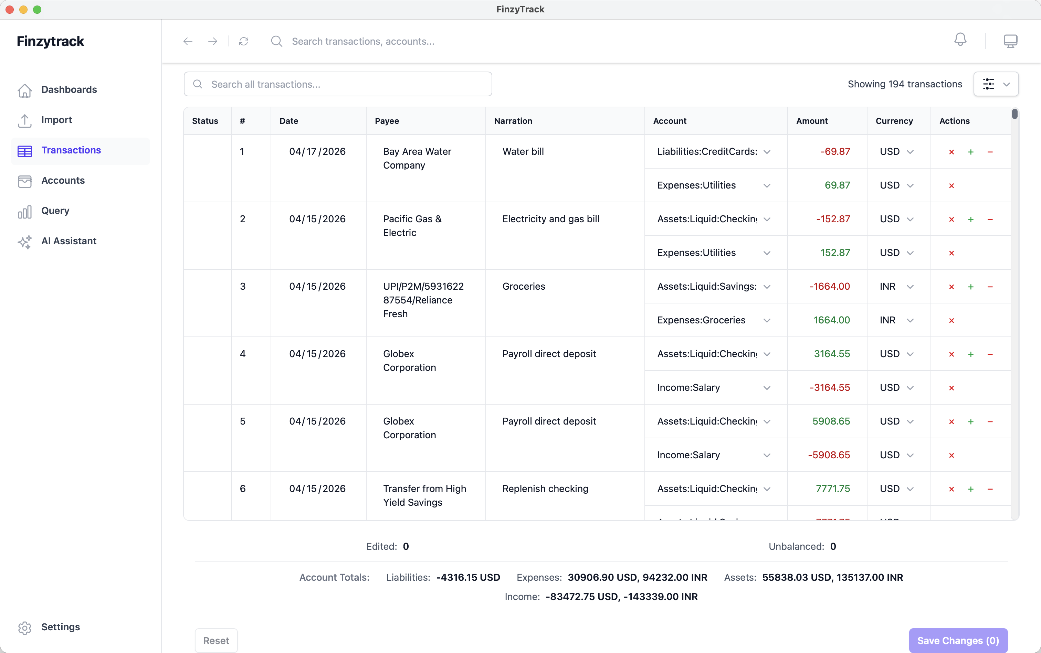Add a posting to transaction 1
Screen dimensions: 1041x653
(970, 152)
